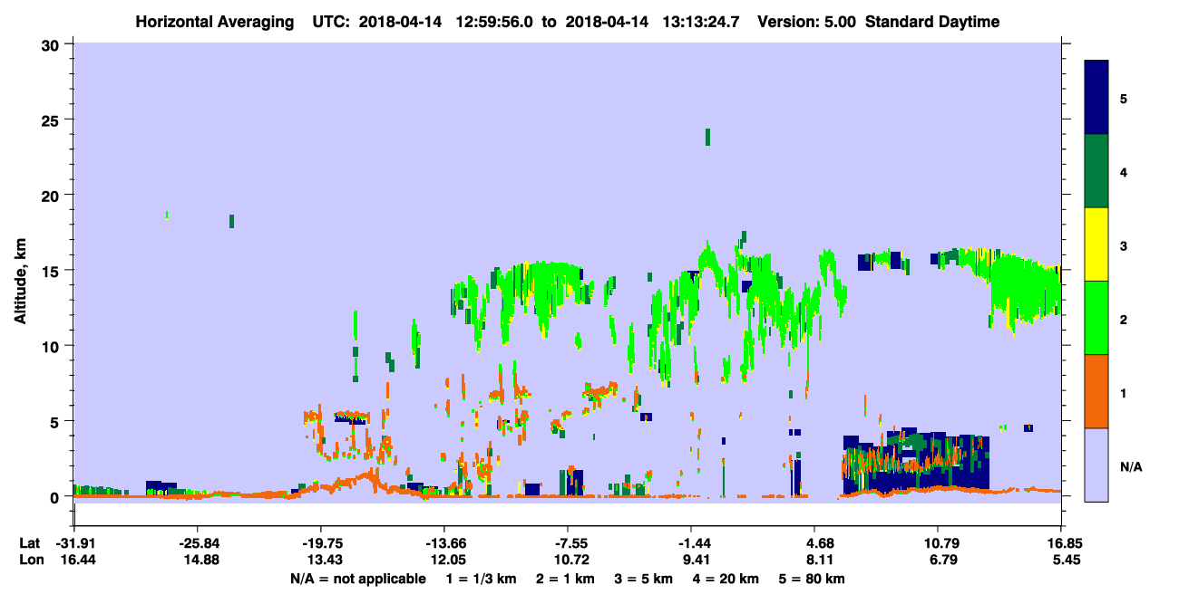
Task: Click the dark green colorbar segment labeled 4
Action: (x=1096, y=171)
